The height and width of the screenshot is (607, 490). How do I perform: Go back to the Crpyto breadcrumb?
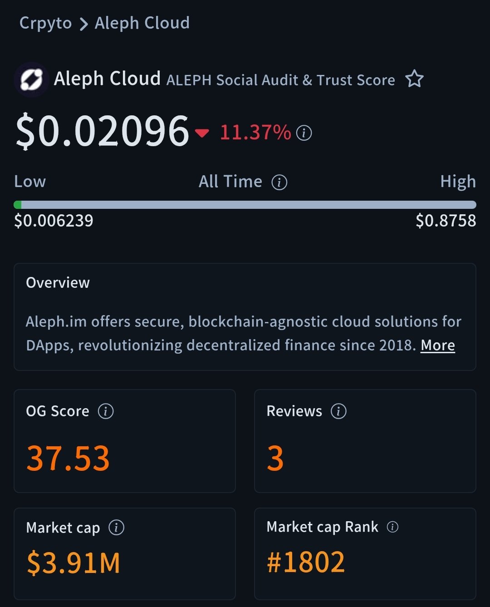[45, 23]
